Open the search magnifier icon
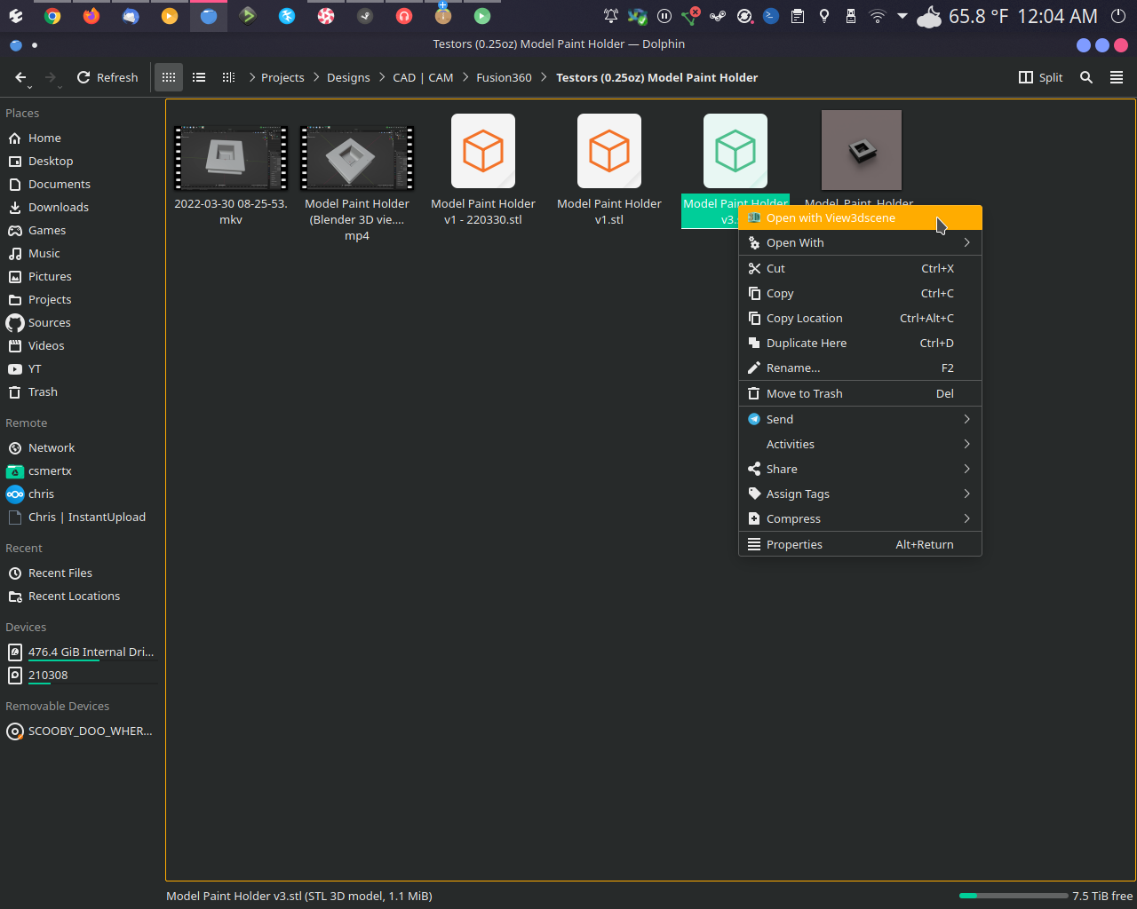Screen dimensions: 1137x909 coord(1086,78)
